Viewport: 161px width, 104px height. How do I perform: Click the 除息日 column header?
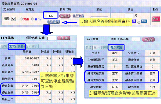coord(45,52)
